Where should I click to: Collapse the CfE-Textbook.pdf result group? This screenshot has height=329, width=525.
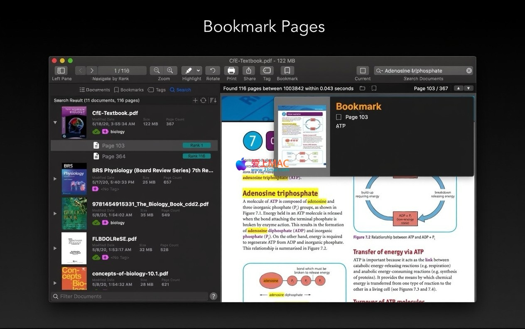(55, 123)
